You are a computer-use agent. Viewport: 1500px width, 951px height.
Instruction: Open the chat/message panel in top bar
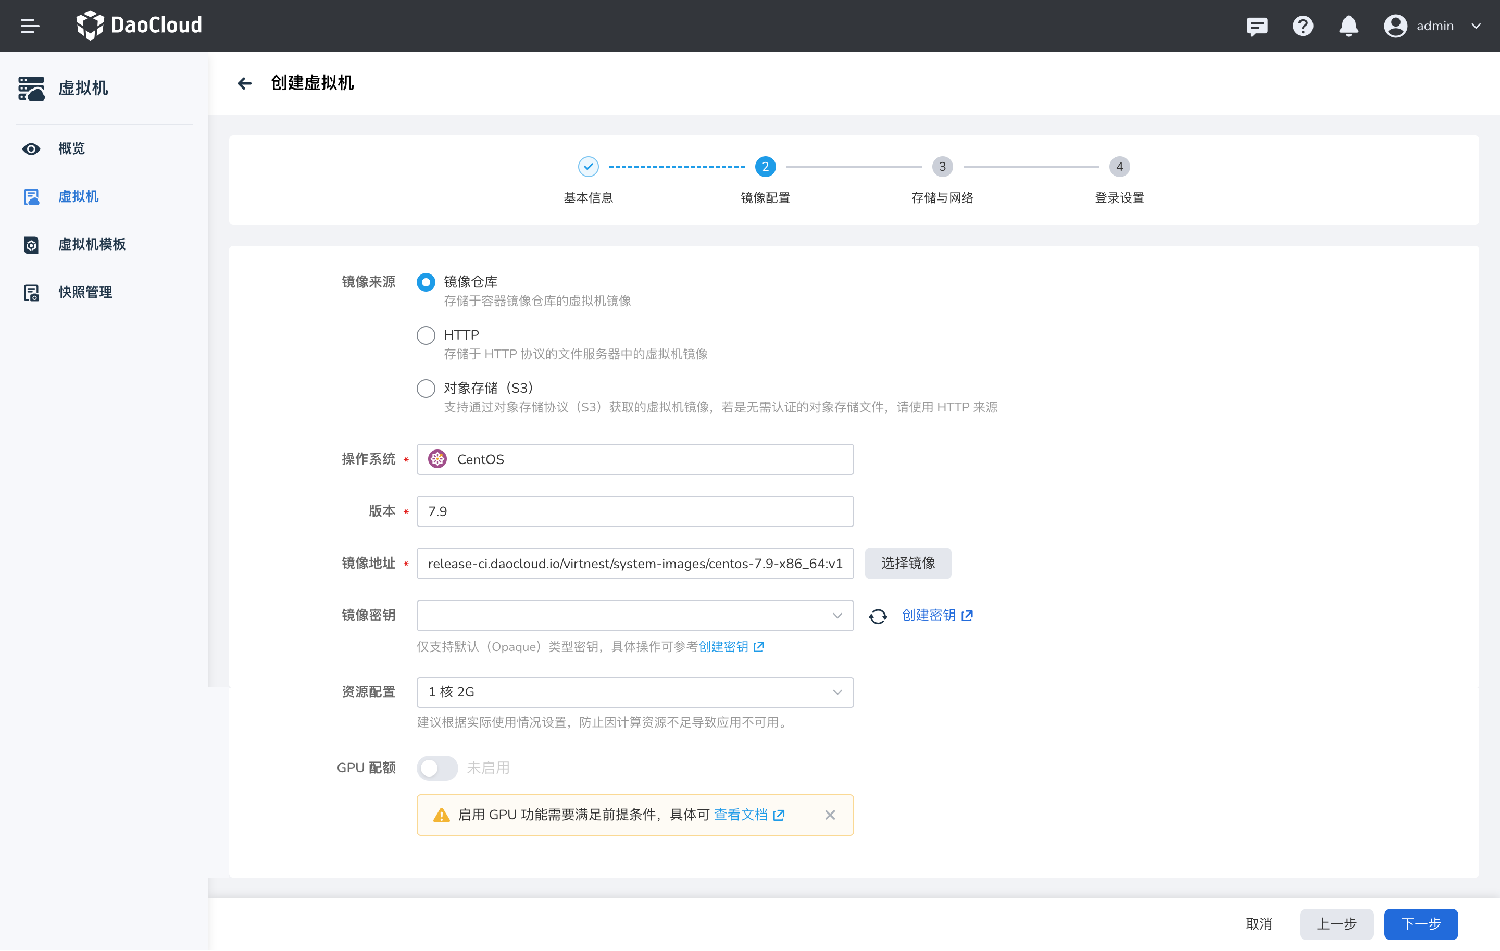1256,26
